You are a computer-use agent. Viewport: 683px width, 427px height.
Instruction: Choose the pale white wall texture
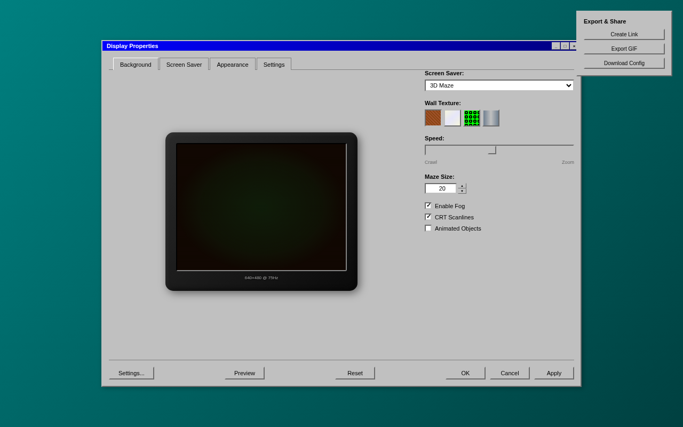click(452, 118)
